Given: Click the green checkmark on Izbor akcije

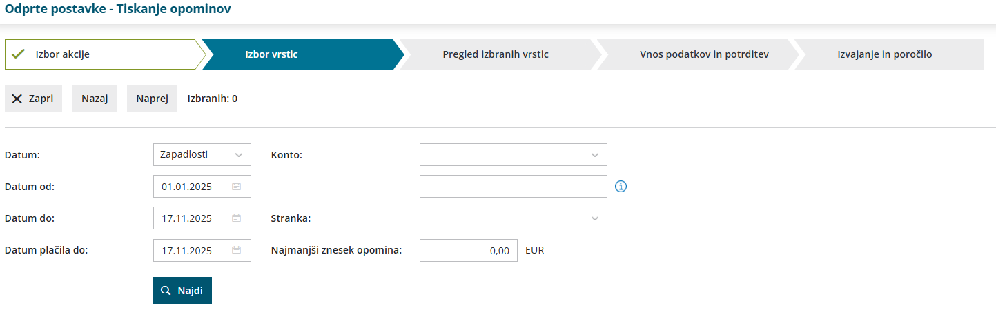Looking at the screenshot, I should [19, 54].
